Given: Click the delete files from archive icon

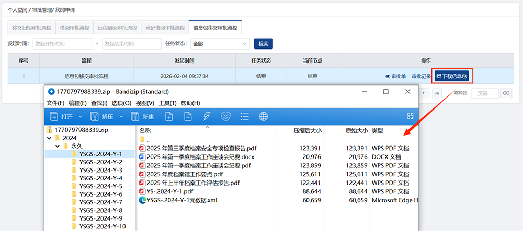Looking at the screenshot, I should (x=188, y=116).
